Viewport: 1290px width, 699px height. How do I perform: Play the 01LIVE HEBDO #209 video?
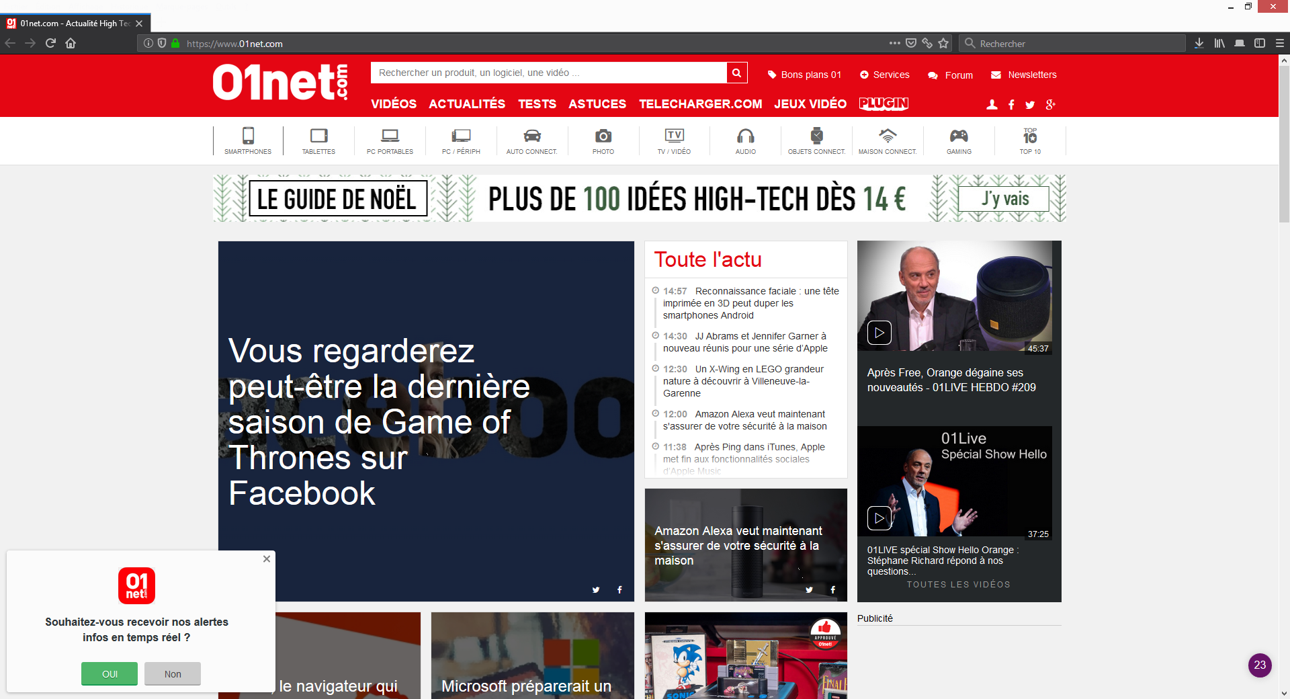(879, 333)
